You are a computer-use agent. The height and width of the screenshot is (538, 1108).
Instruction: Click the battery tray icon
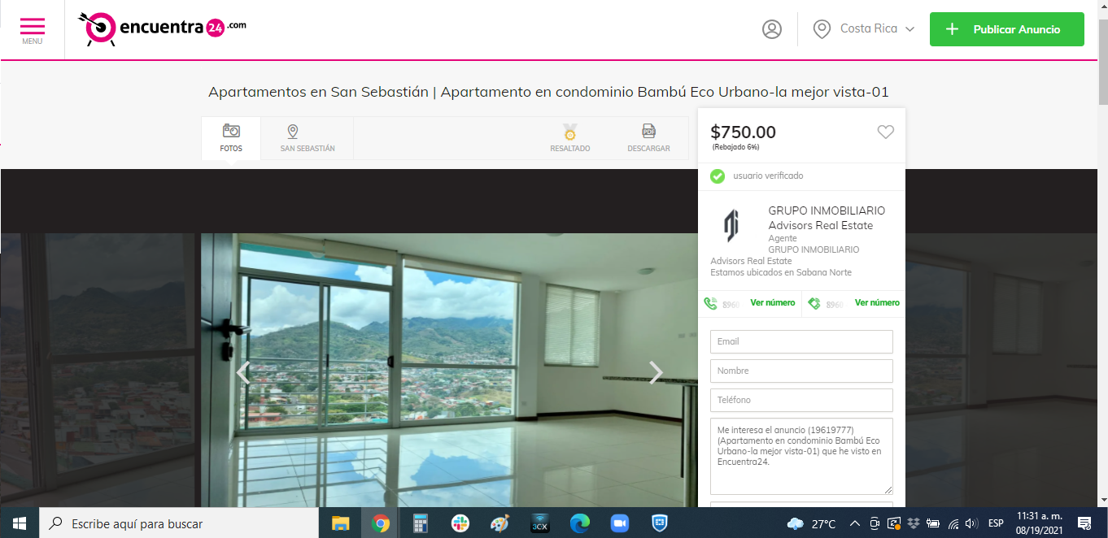[x=933, y=523]
